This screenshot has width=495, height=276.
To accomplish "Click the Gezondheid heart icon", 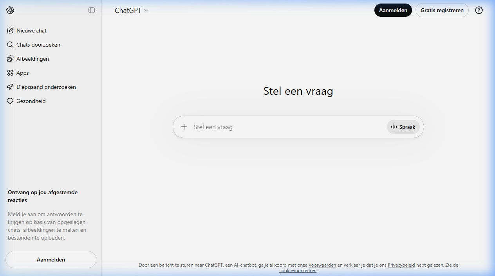I will [x=10, y=101].
